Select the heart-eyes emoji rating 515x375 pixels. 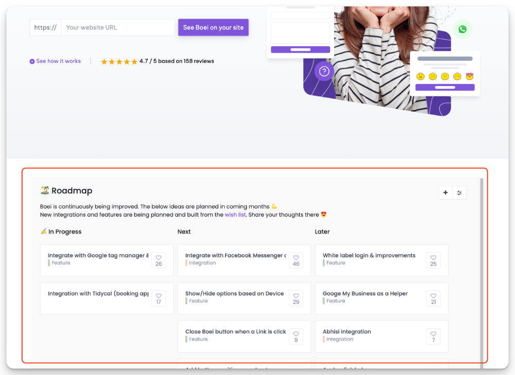coord(469,76)
